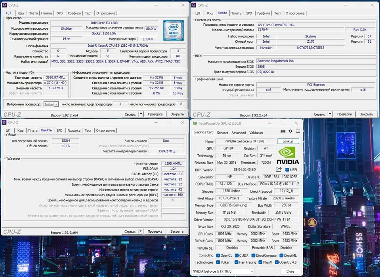
Task: Switch to Sensors tab in GPU-Z
Action: point(222,133)
